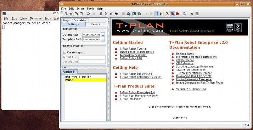
Task: Enable the Create report checkbox
Action: [x=65, y=52]
